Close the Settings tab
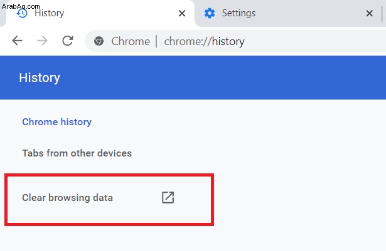The height and width of the screenshot is (251, 386). [370, 13]
